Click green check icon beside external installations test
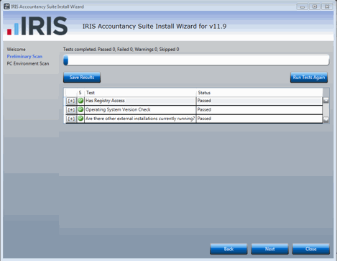 (80, 119)
